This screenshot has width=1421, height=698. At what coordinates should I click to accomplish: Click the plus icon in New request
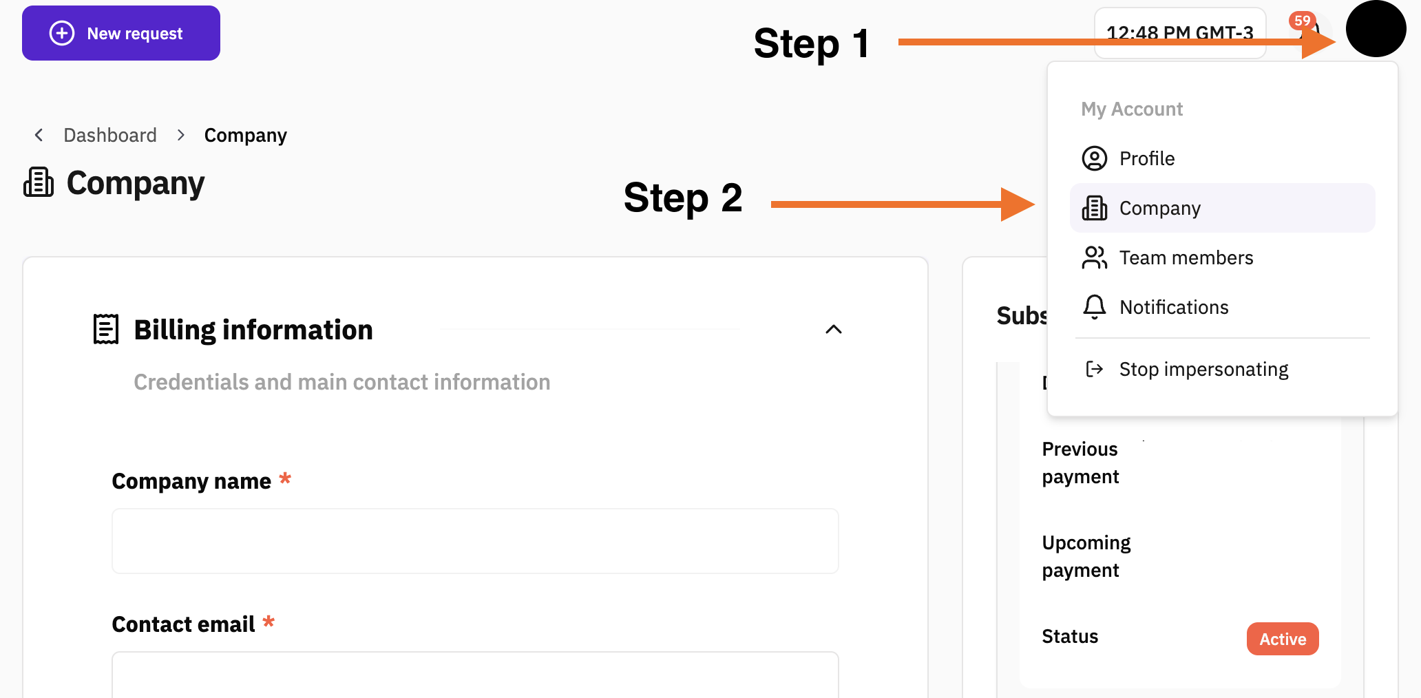click(62, 33)
